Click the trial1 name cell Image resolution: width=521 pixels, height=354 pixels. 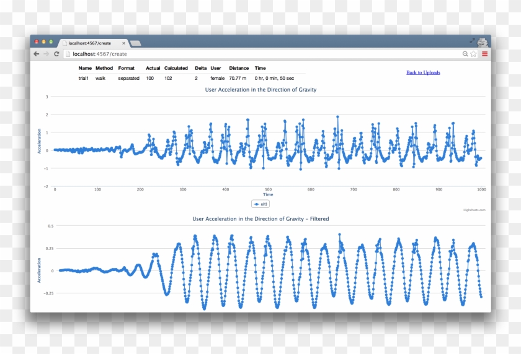[84, 79]
